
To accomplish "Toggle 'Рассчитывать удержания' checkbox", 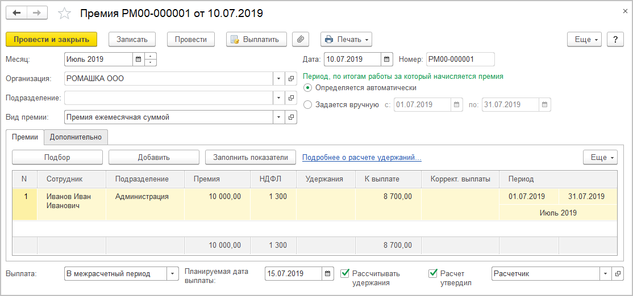I will pos(344,273).
